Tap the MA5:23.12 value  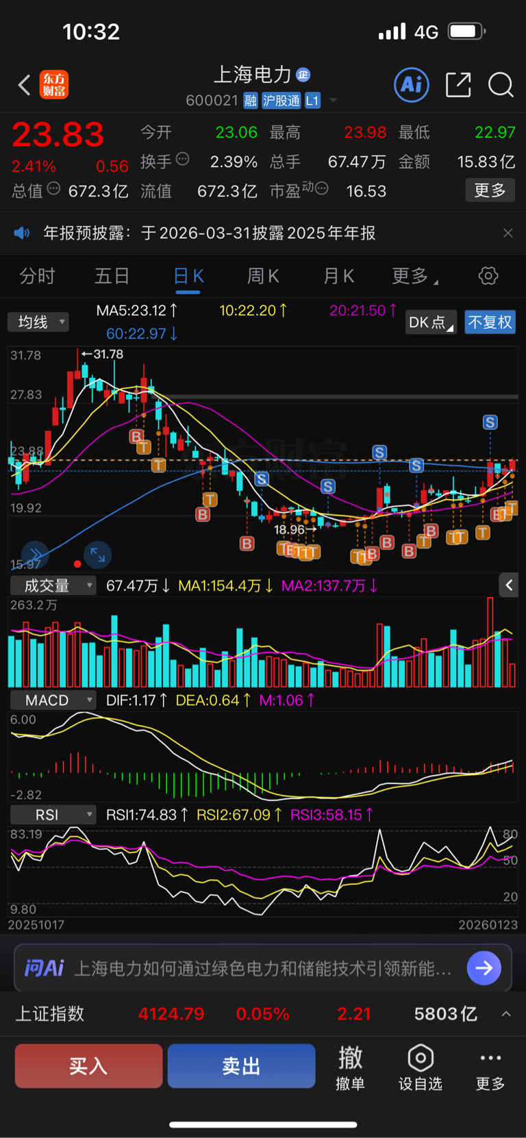pos(137,311)
